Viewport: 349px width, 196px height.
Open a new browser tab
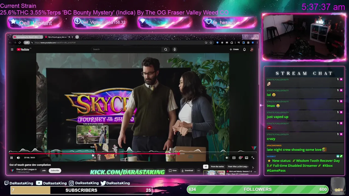click(x=77, y=37)
